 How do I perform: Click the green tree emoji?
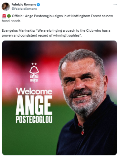click(x=9, y=16)
